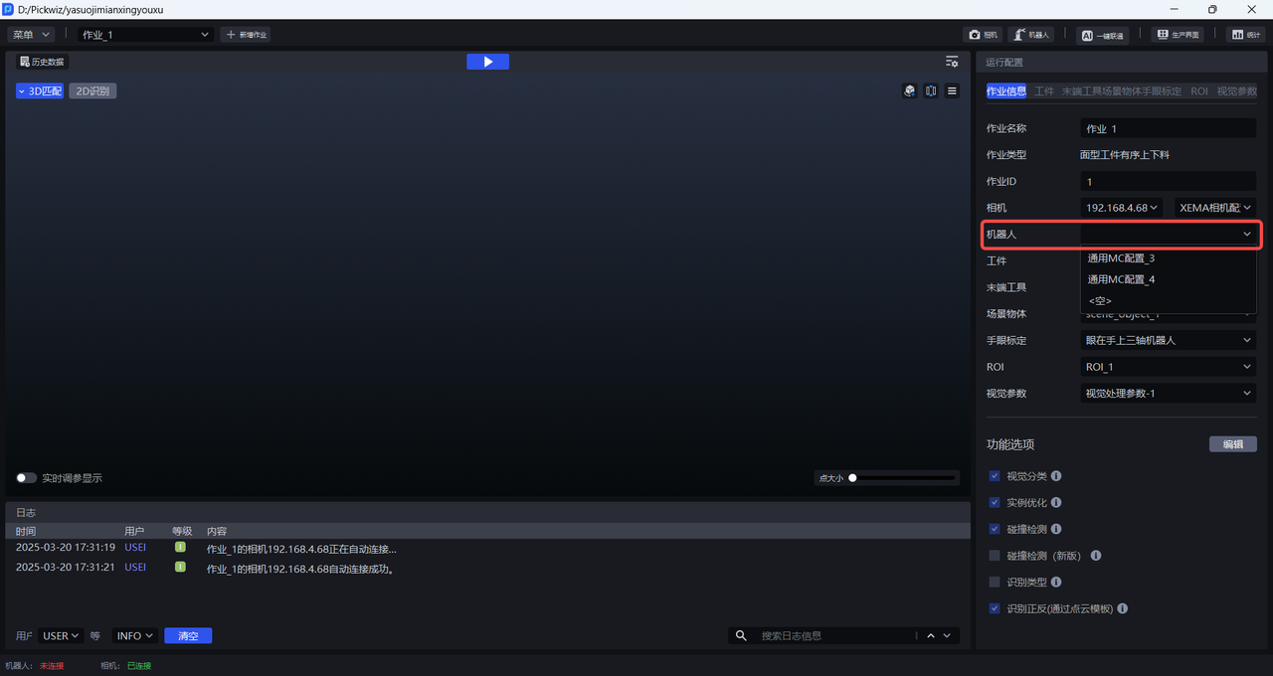Image resolution: width=1273 pixels, height=676 pixels.
Task: Expand the 手眼标定 dropdown
Action: [x=1168, y=340]
